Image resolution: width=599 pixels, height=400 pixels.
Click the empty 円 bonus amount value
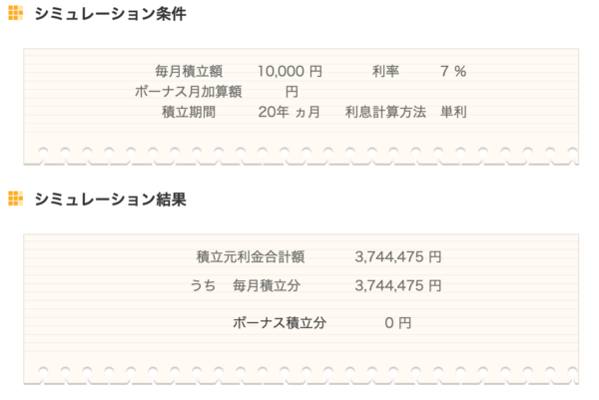292,92
